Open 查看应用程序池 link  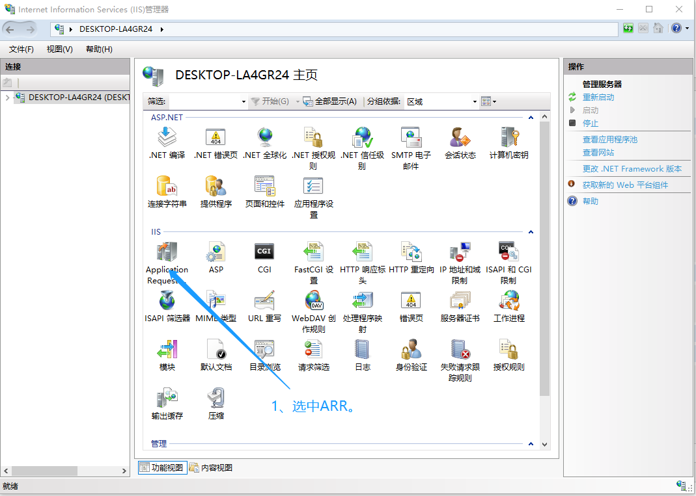[610, 140]
